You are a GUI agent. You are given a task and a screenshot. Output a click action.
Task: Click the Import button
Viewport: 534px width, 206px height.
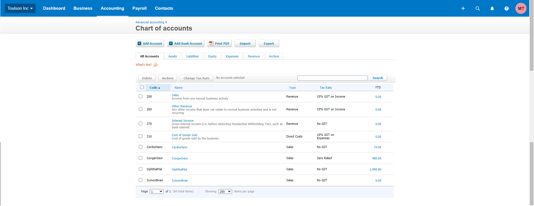tap(245, 44)
